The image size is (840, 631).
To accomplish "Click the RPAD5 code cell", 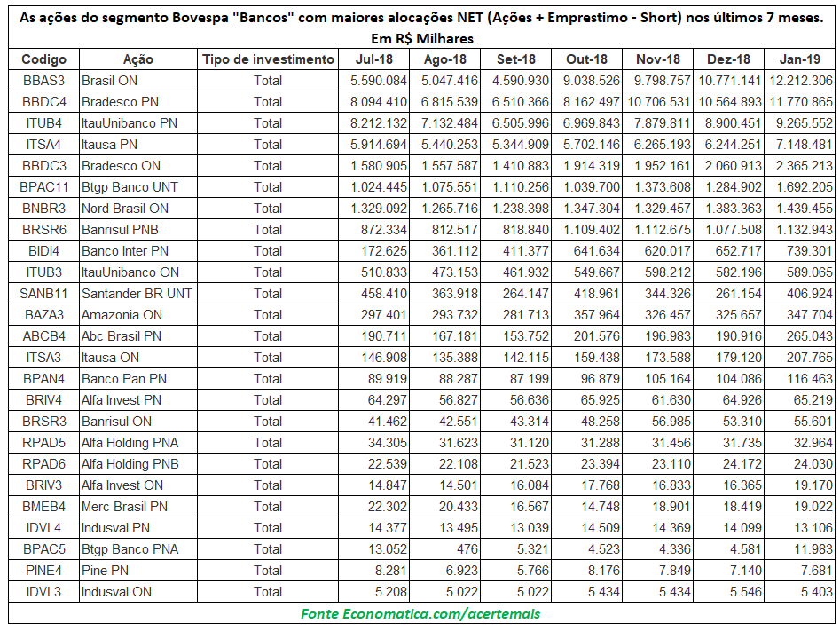I will 44,443.
